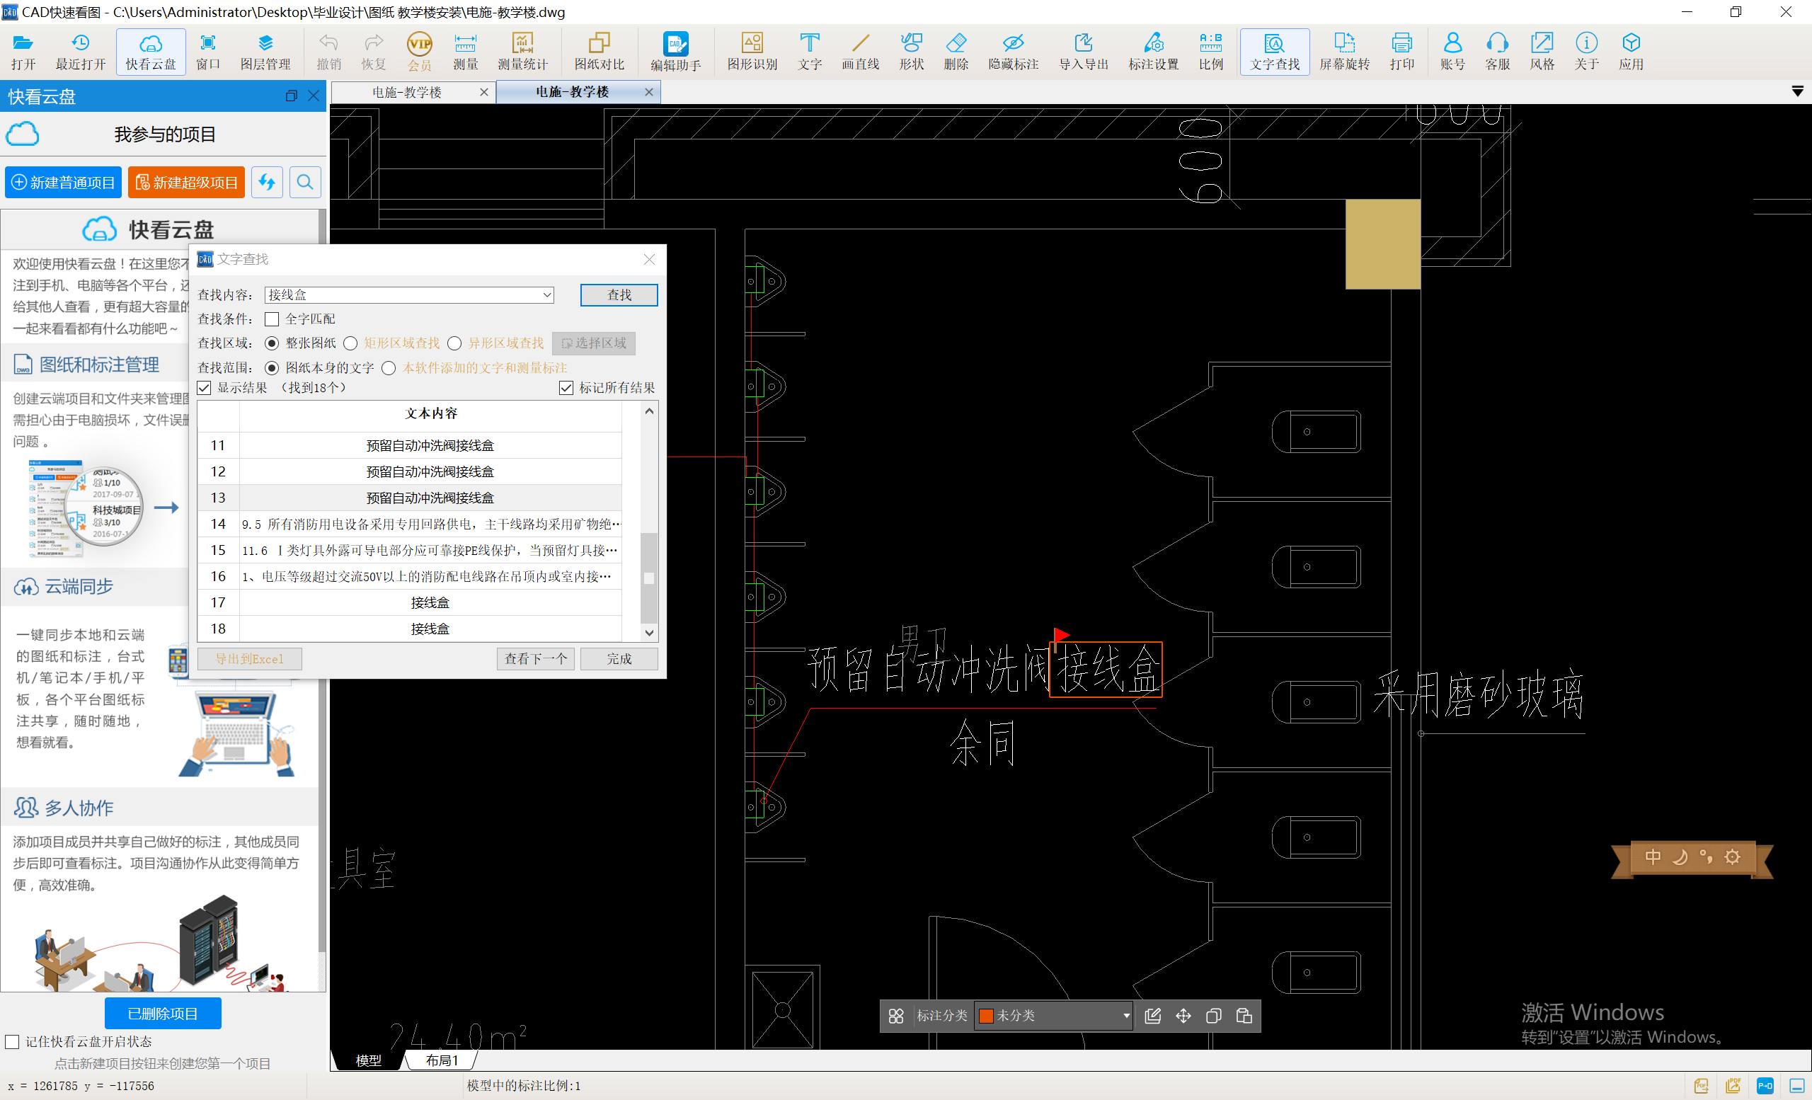Click 完成 to finish searching
The height and width of the screenshot is (1100, 1812).
pyautogui.click(x=619, y=659)
